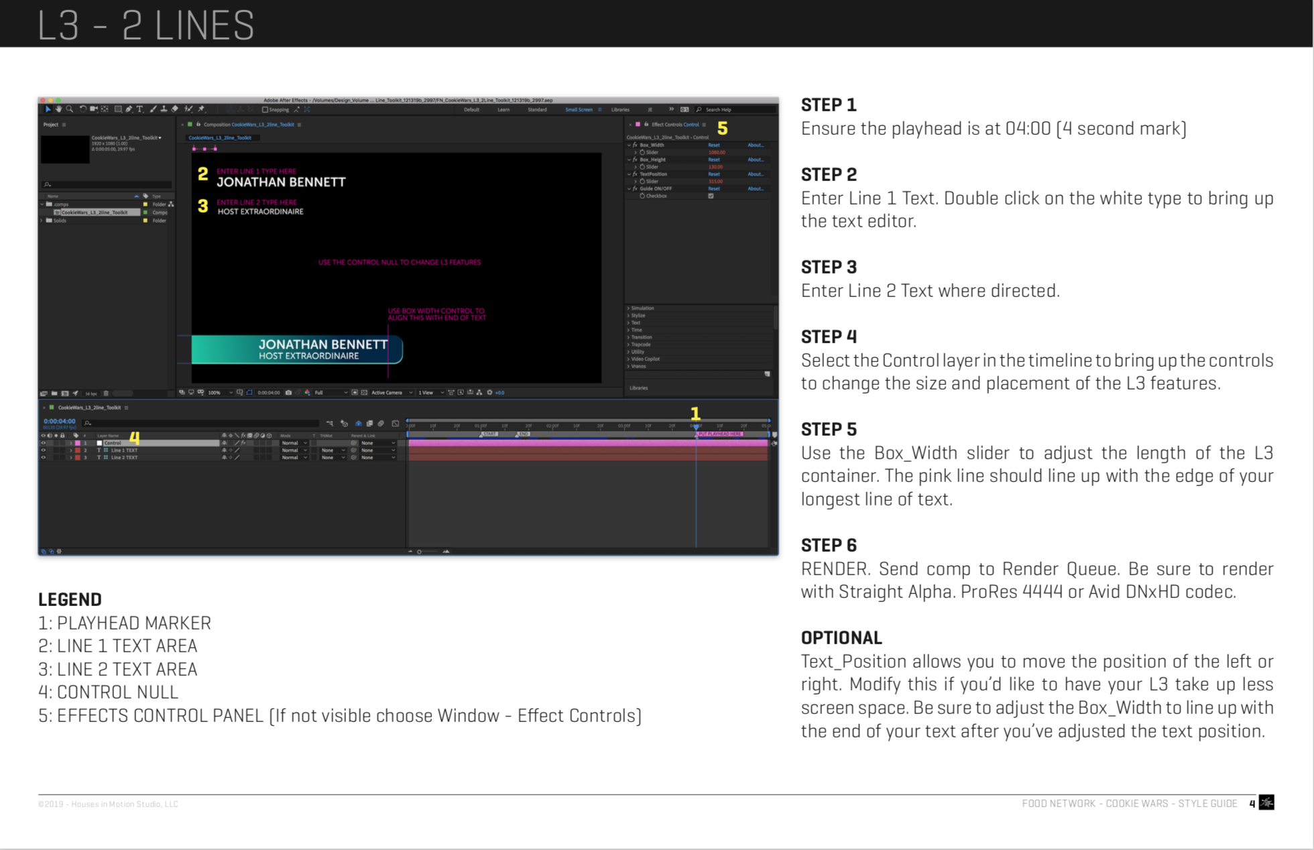Click the motion blur enable icon in timeline
Image resolution: width=1314 pixels, height=850 pixels.
[x=381, y=423]
